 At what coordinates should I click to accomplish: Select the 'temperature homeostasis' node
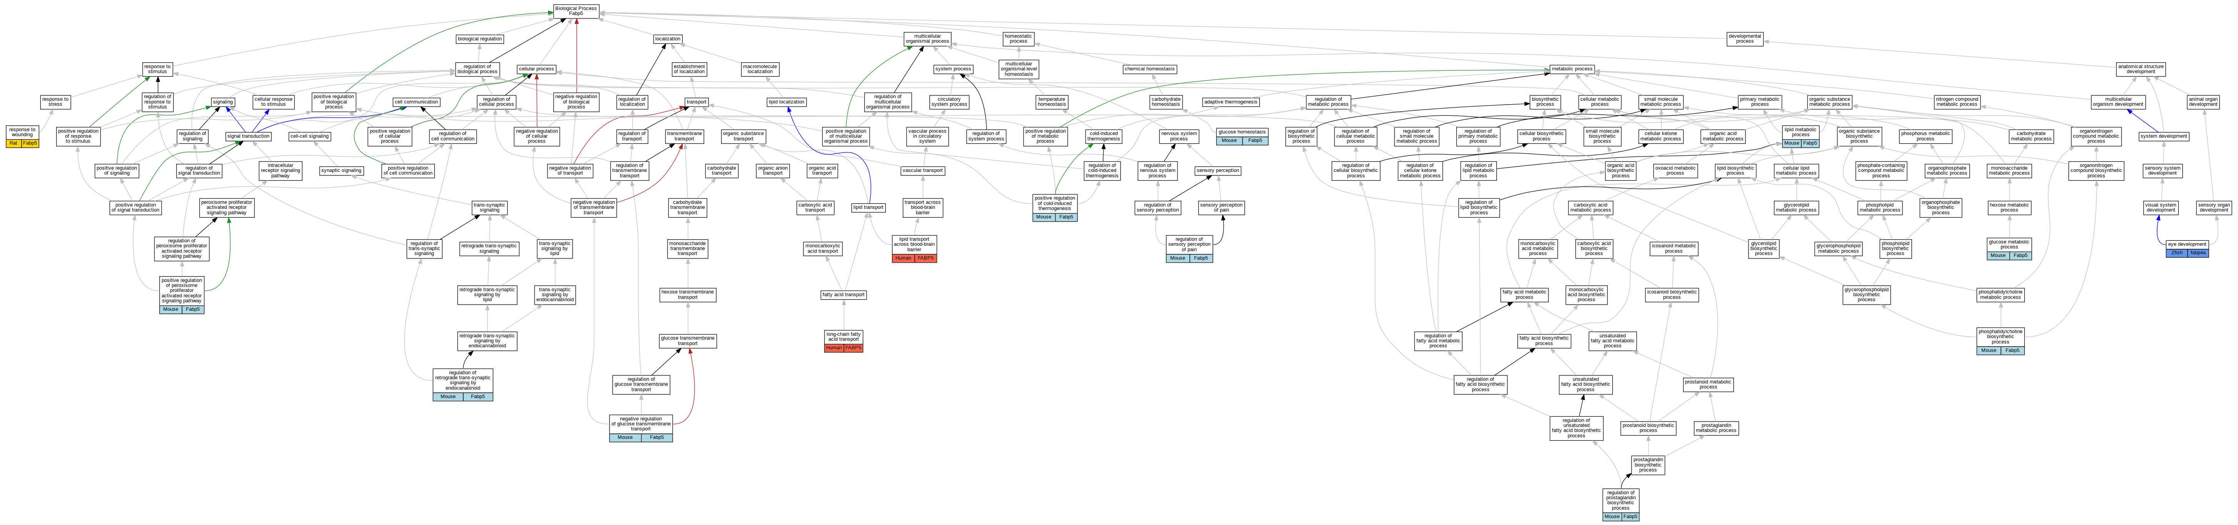click(1051, 102)
